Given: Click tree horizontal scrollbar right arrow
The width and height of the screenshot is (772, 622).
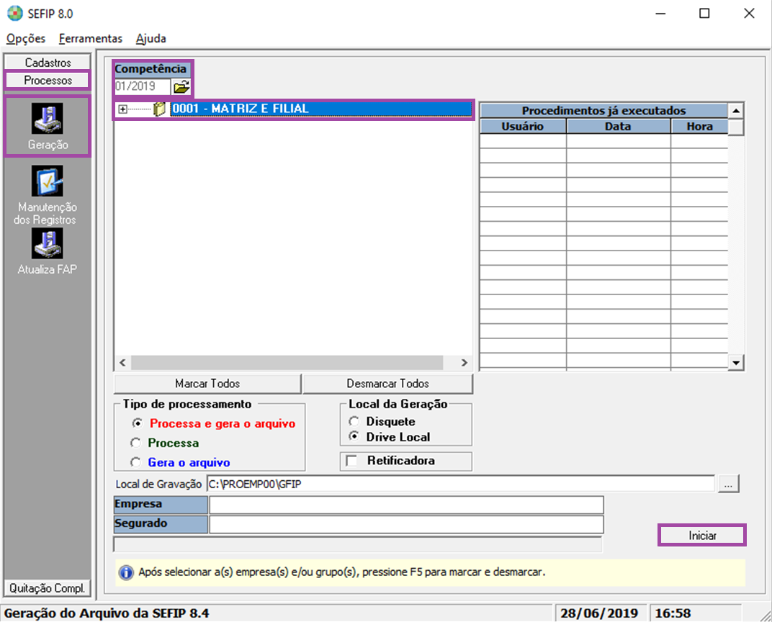Looking at the screenshot, I should tap(464, 363).
